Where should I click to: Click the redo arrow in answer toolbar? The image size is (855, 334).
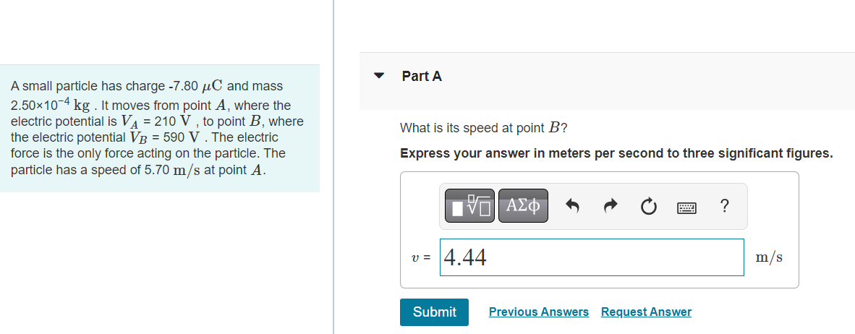[x=611, y=206]
